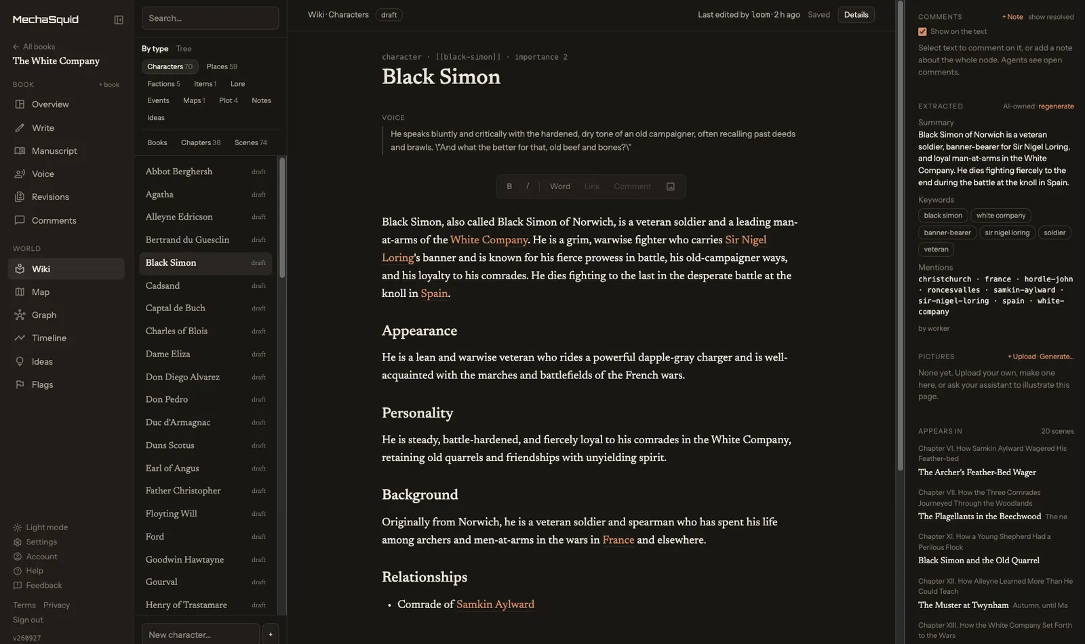The height and width of the screenshot is (644, 1085).
Task: Filter by Factions 5 tab
Action: [163, 84]
